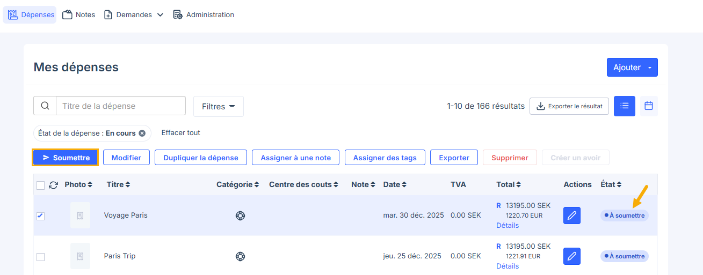Select the list view icon
The image size is (703, 275).
coord(625,106)
